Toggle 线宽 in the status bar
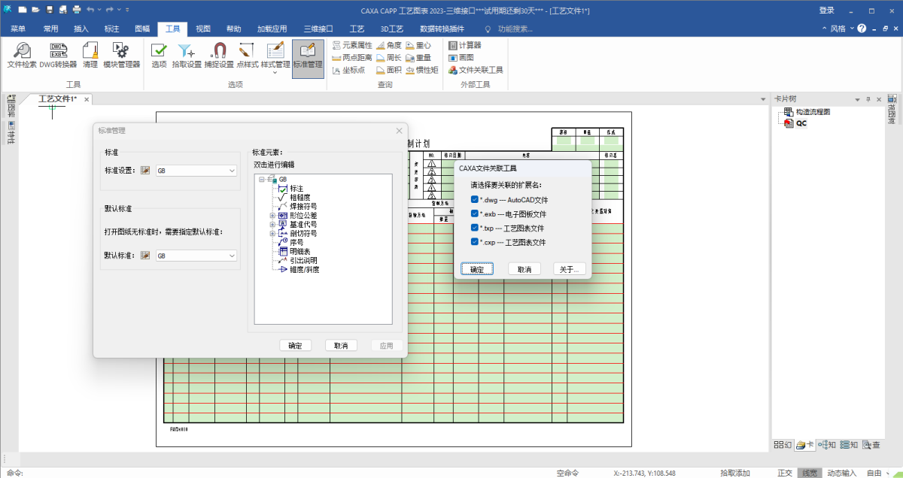 [809, 473]
